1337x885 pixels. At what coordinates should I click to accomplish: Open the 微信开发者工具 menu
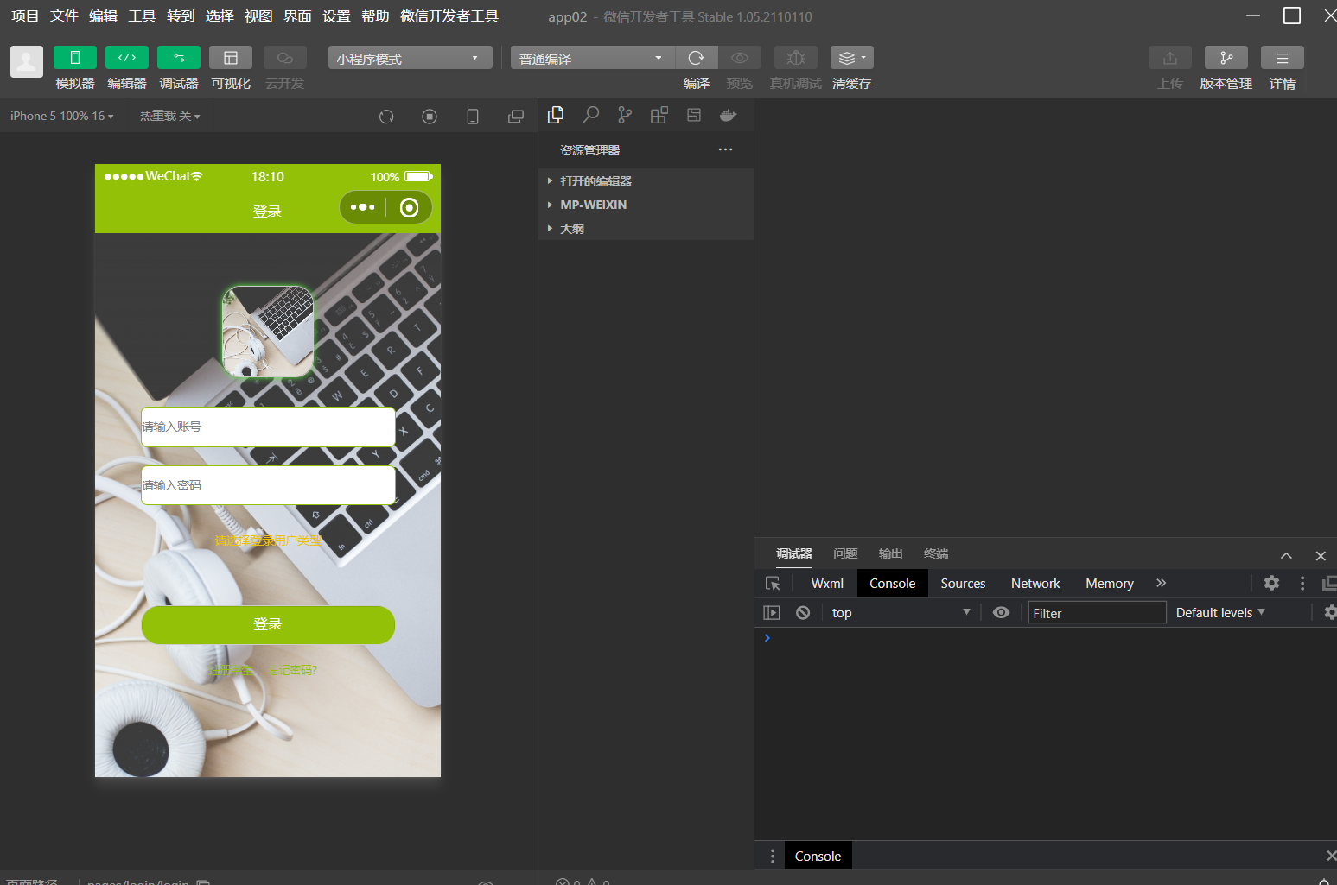[449, 16]
